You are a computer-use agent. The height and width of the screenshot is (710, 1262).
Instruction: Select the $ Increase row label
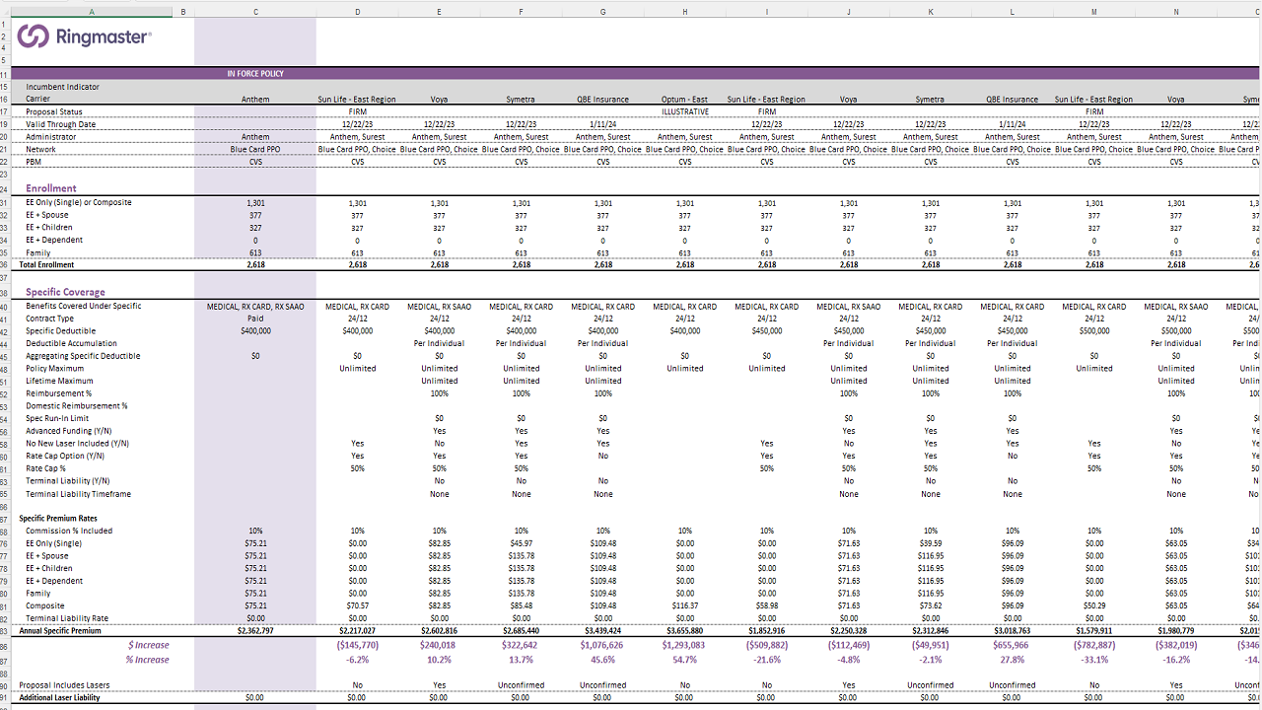click(x=148, y=645)
